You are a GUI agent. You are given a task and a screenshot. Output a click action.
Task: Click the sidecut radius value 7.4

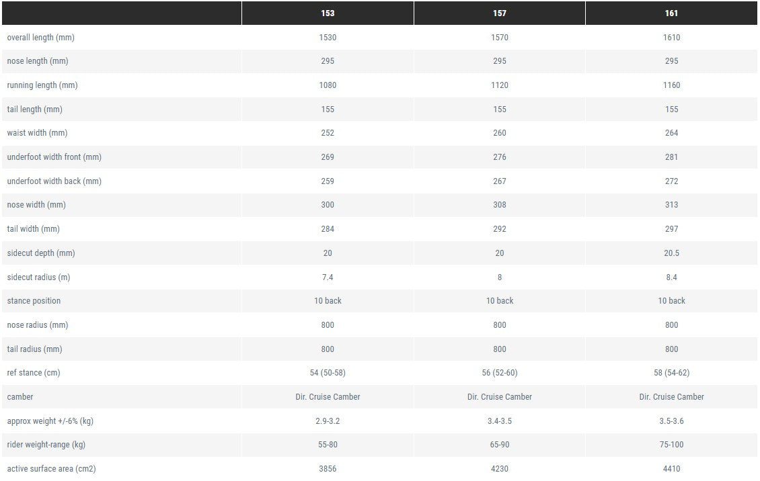[328, 277]
